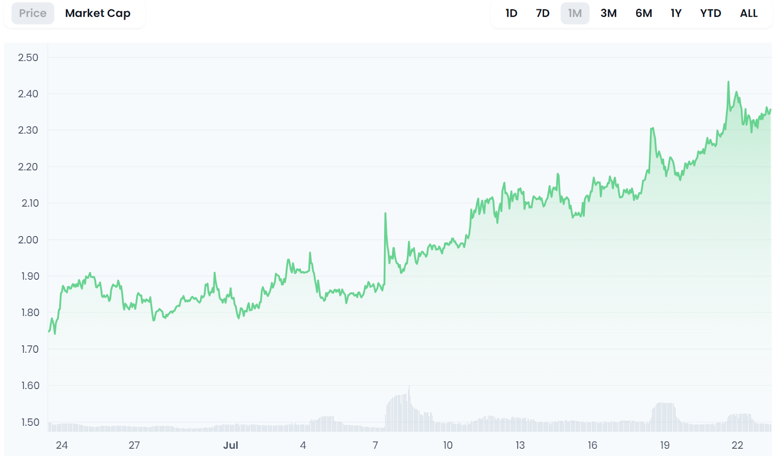Screen dimensions: 784x463
Task: Click the 1.60 price axis label
Action: 30,385
